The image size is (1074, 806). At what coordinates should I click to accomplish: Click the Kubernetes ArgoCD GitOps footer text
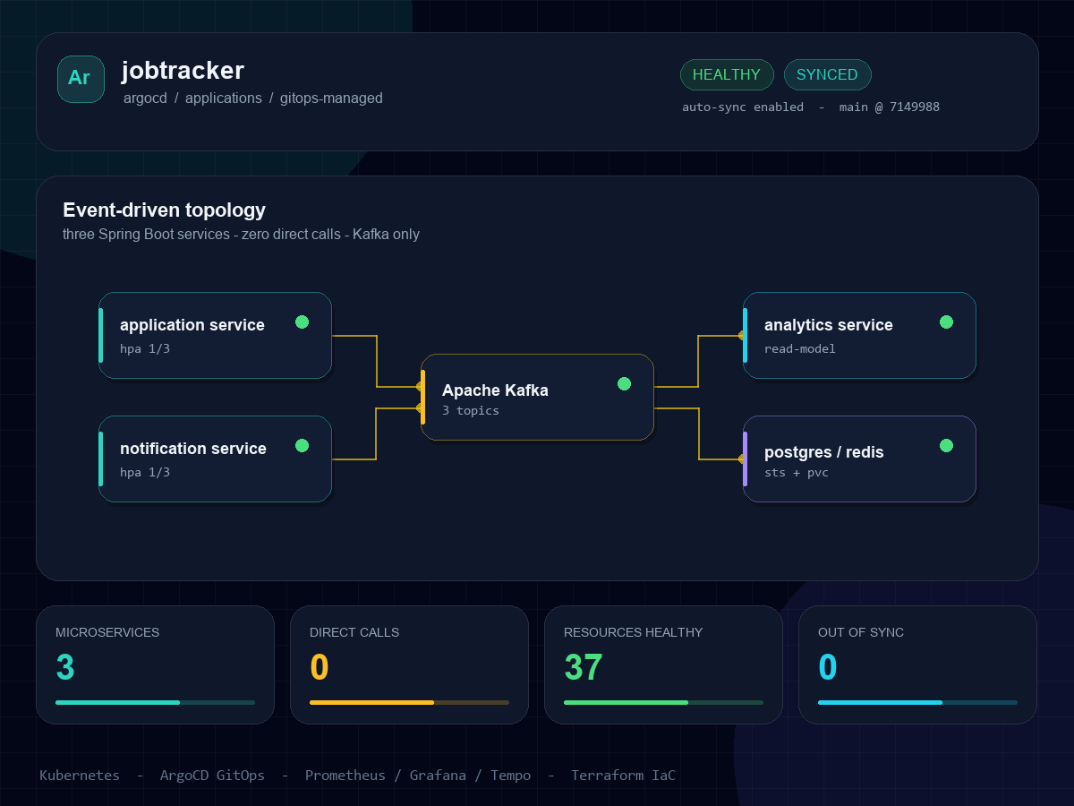point(358,776)
